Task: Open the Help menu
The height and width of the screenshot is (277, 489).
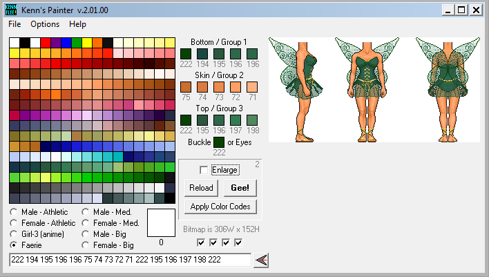Action: [x=77, y=24]
